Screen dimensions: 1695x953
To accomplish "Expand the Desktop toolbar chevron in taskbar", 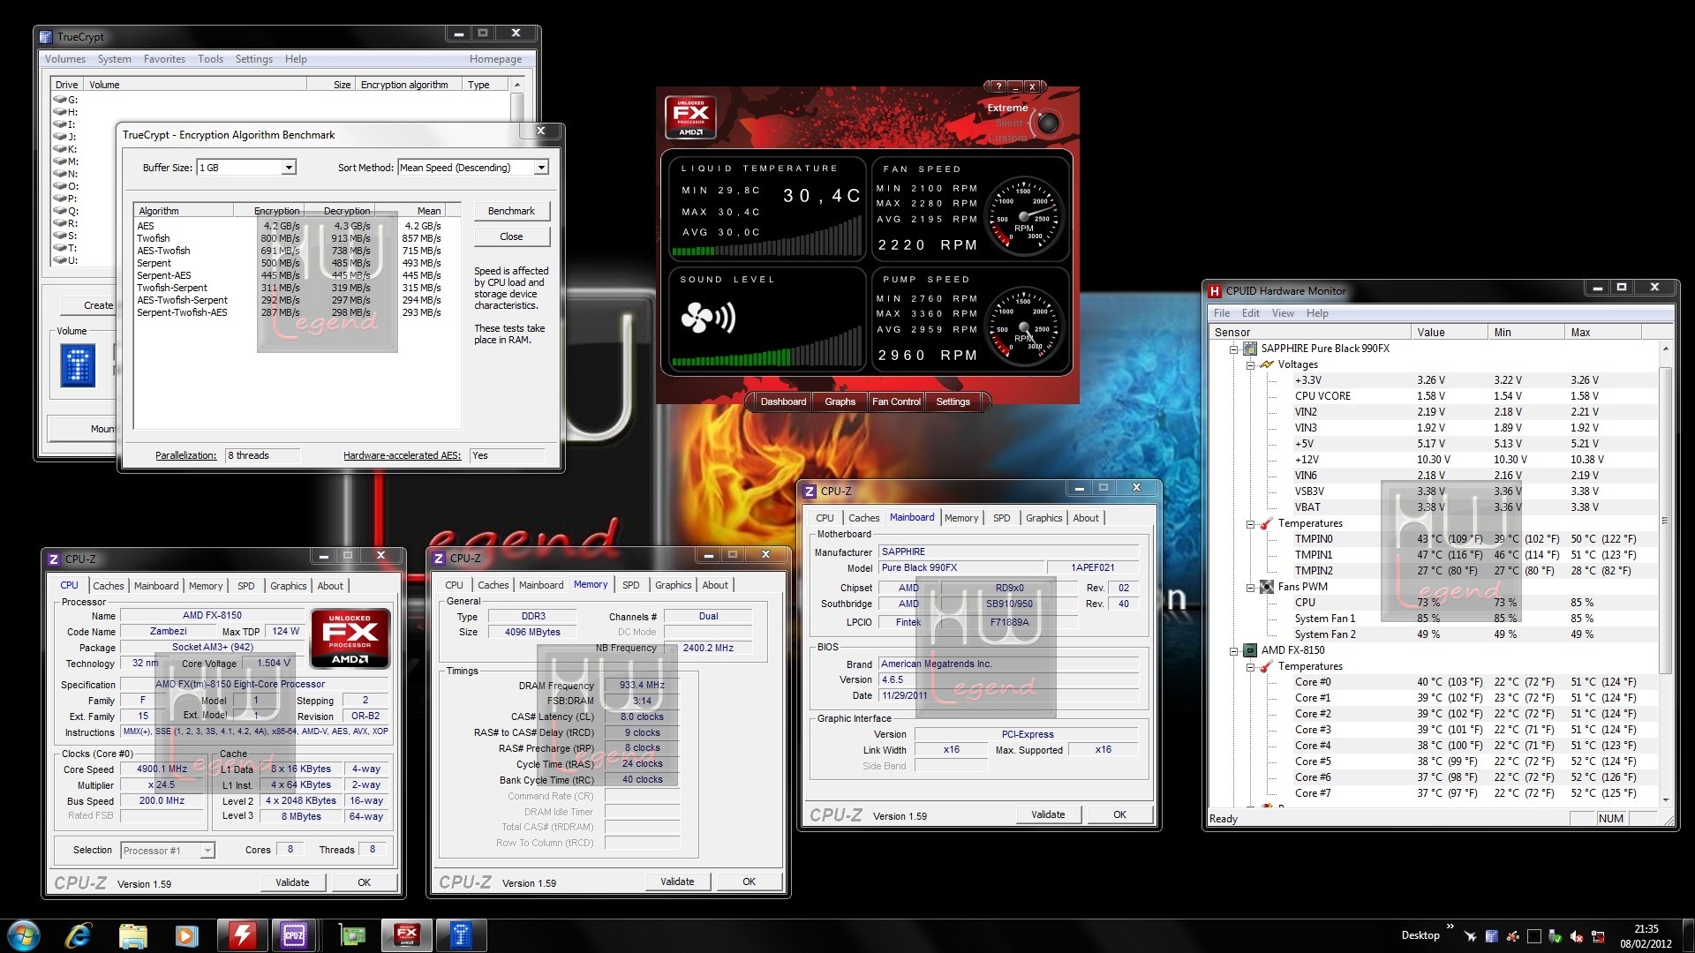I will (x=1450, y=927).
